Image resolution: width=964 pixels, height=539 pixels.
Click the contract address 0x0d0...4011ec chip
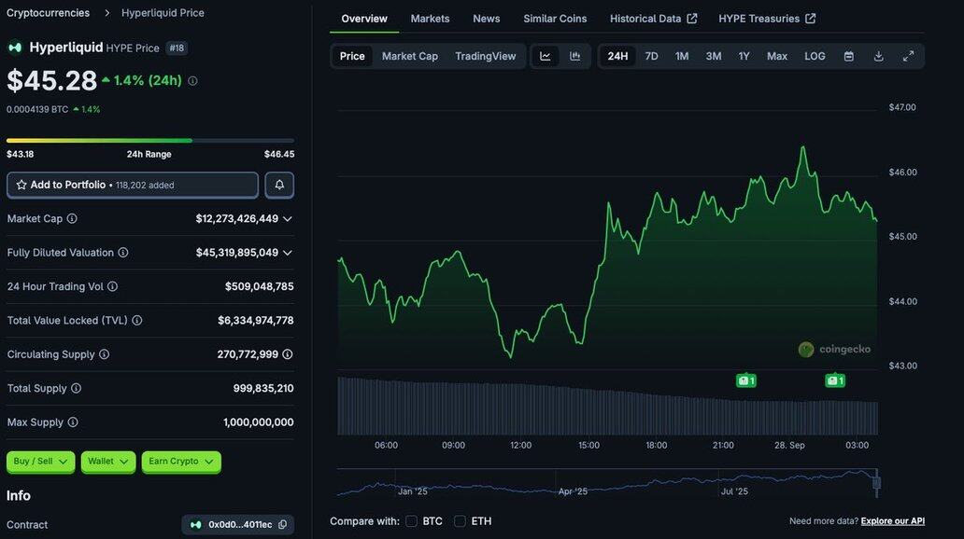[237, 524]
